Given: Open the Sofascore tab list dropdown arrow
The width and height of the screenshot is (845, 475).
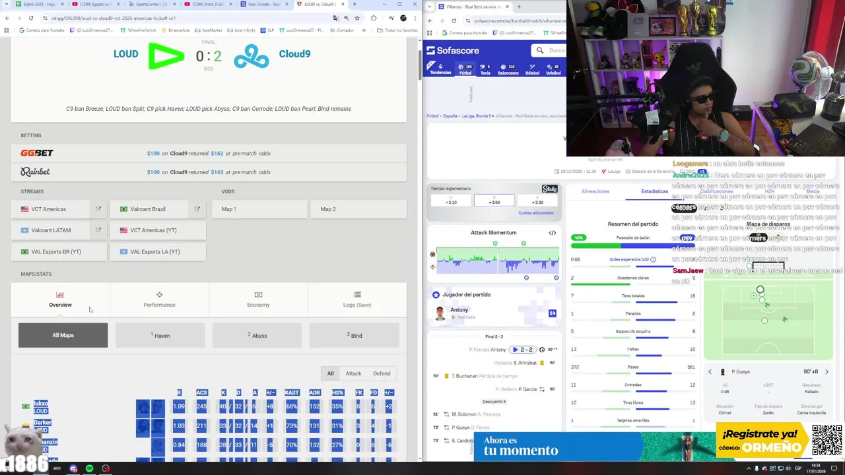Looking at the screenshot, I should pos(430,7).
